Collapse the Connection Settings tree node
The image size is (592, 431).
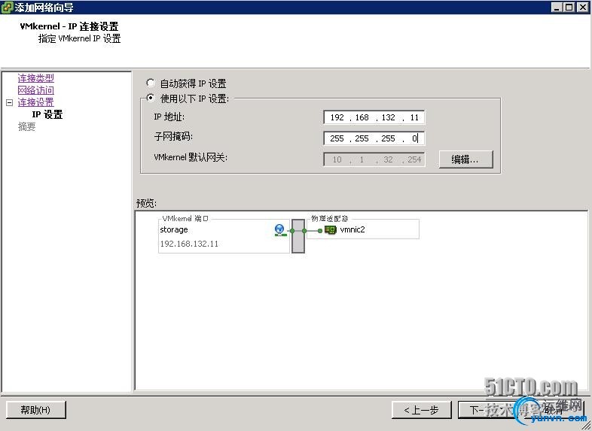click(x=10, y=102)
